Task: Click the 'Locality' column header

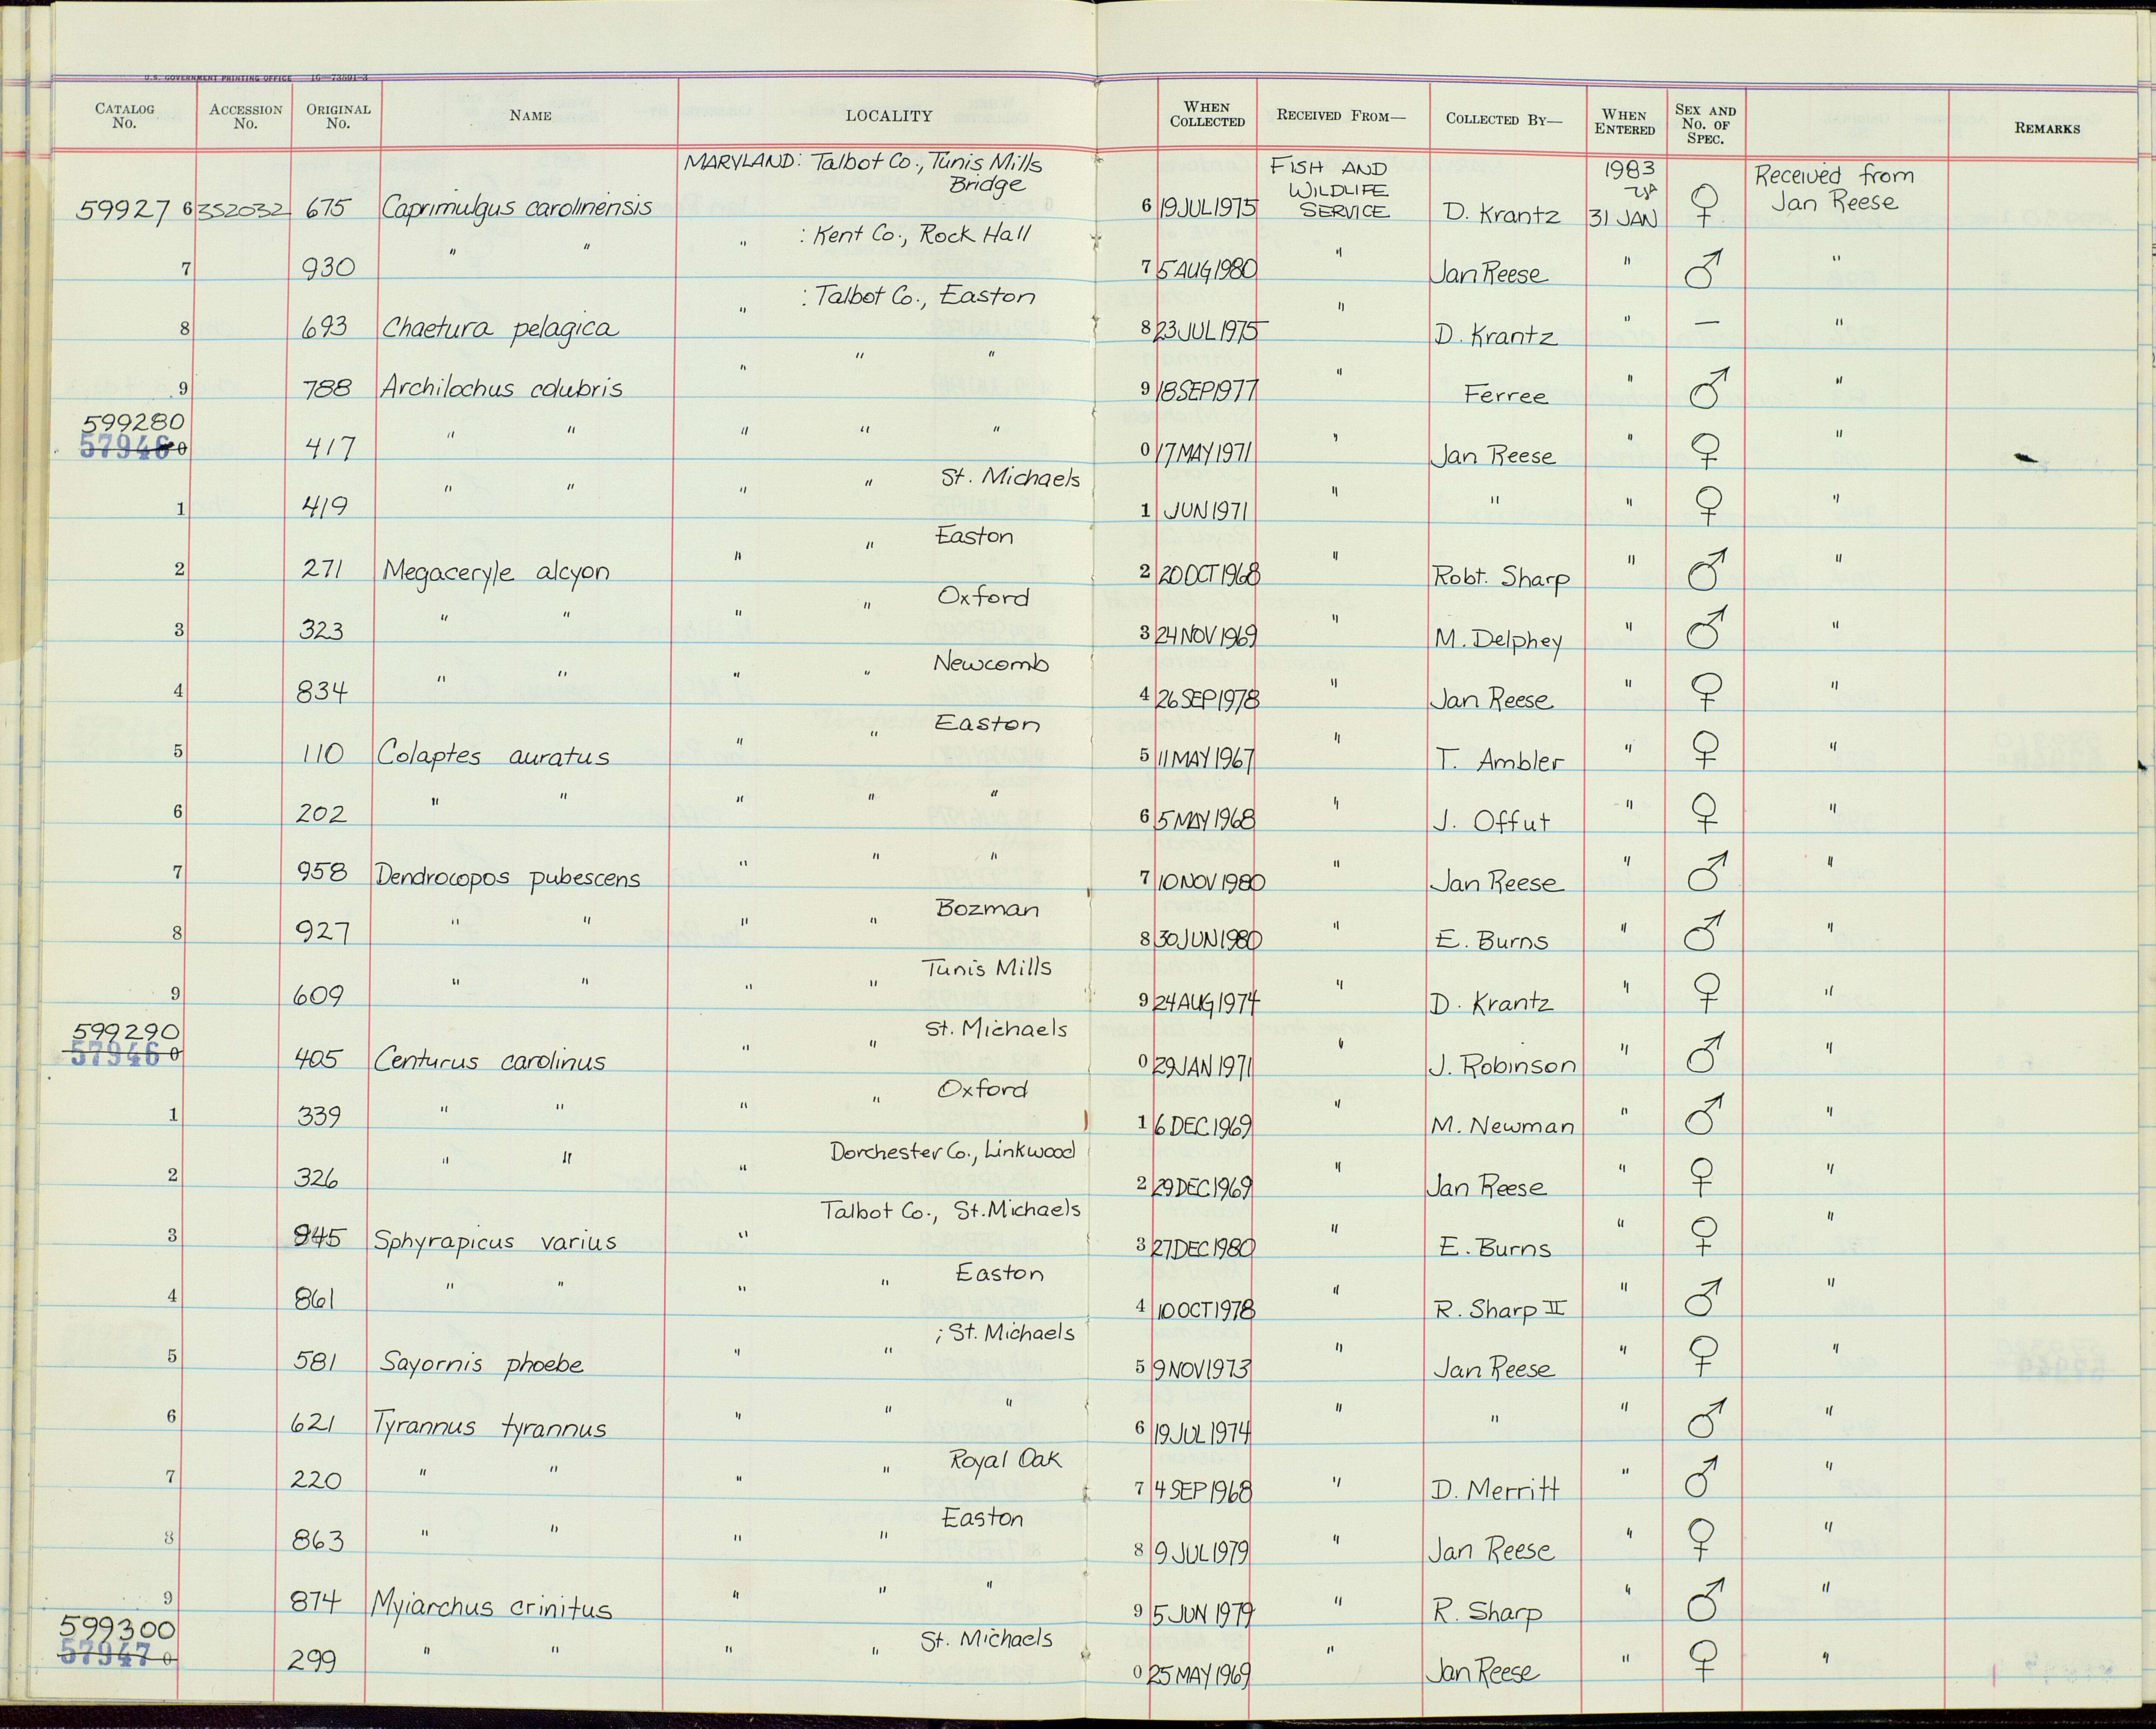Action: click(x=888, y=116)
